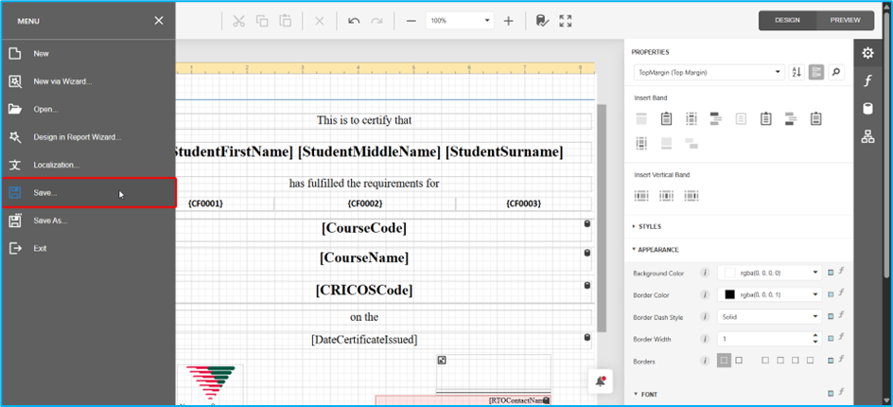Click the zoom in plus icon
The height and width of the screenshot is (407, 893).
tap(508, 21)
